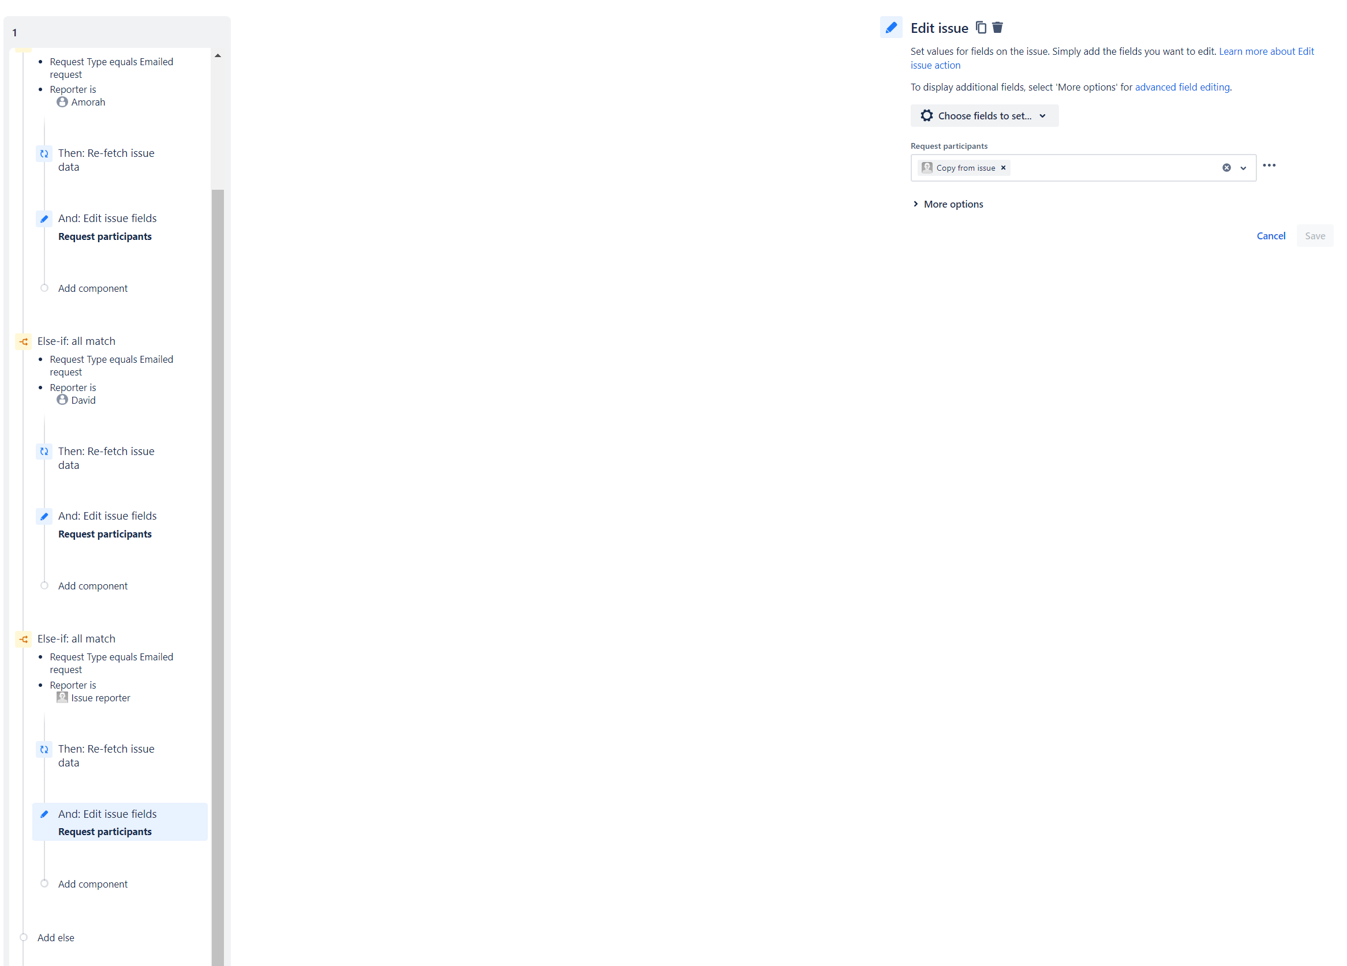Screen dimensions: 1347x966
Task: Open the advanced field editing link
Action: [x=1182, y=87]
